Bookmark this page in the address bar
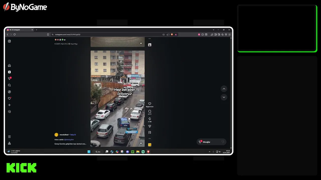Viewport: 321px width, 180px height. tap(48, 34)
